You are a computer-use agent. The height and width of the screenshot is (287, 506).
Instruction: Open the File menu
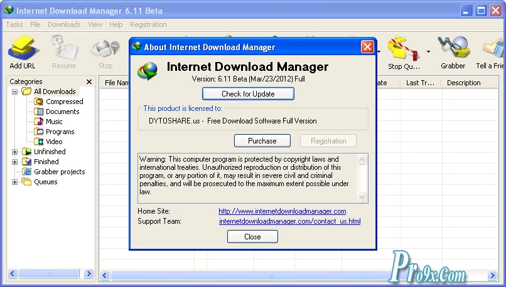(x=35, y=24)
